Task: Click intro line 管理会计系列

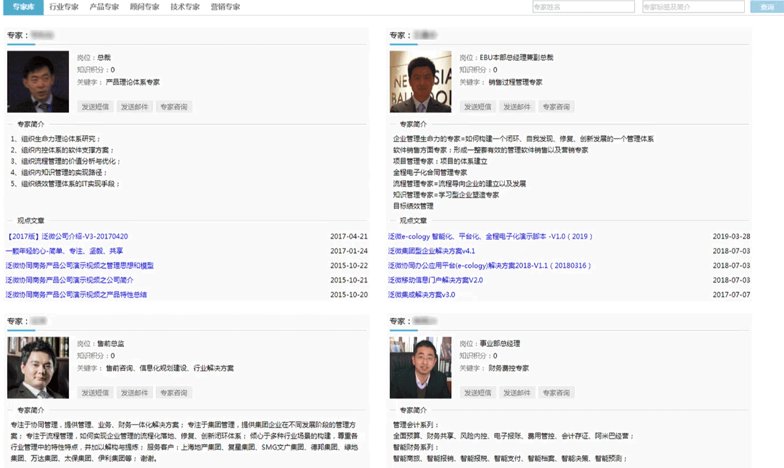Action: [x=415, y=425]
